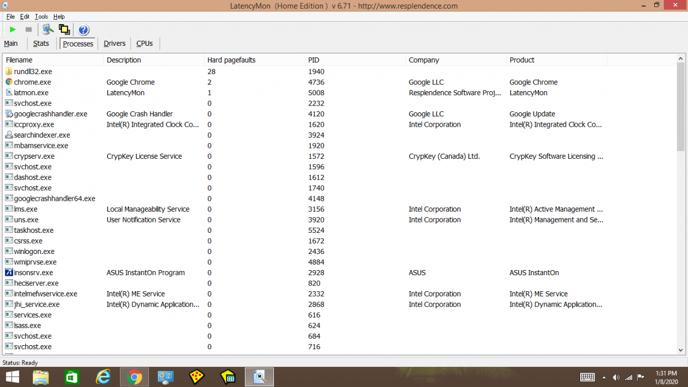Open the Action Center flag icon
688x387 pixels.
(x=641, y=377)
